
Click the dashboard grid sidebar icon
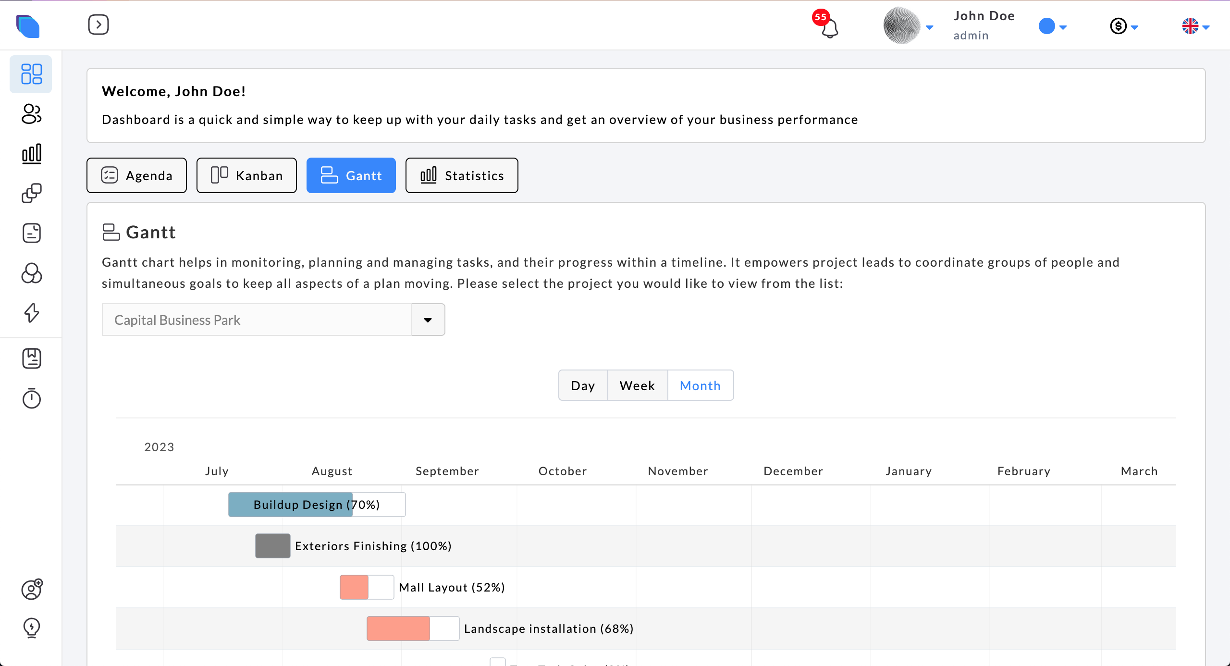pyautogui.click(x=31, y=74)
